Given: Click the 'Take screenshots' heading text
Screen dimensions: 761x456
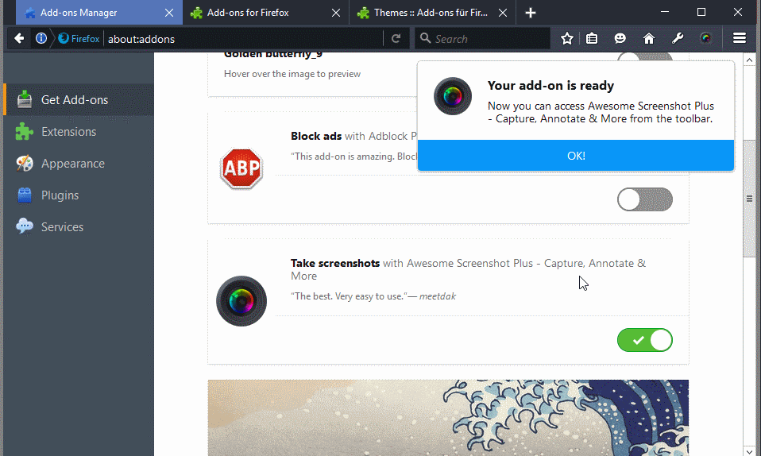Looking at the screenshot, I should (335, 263).
